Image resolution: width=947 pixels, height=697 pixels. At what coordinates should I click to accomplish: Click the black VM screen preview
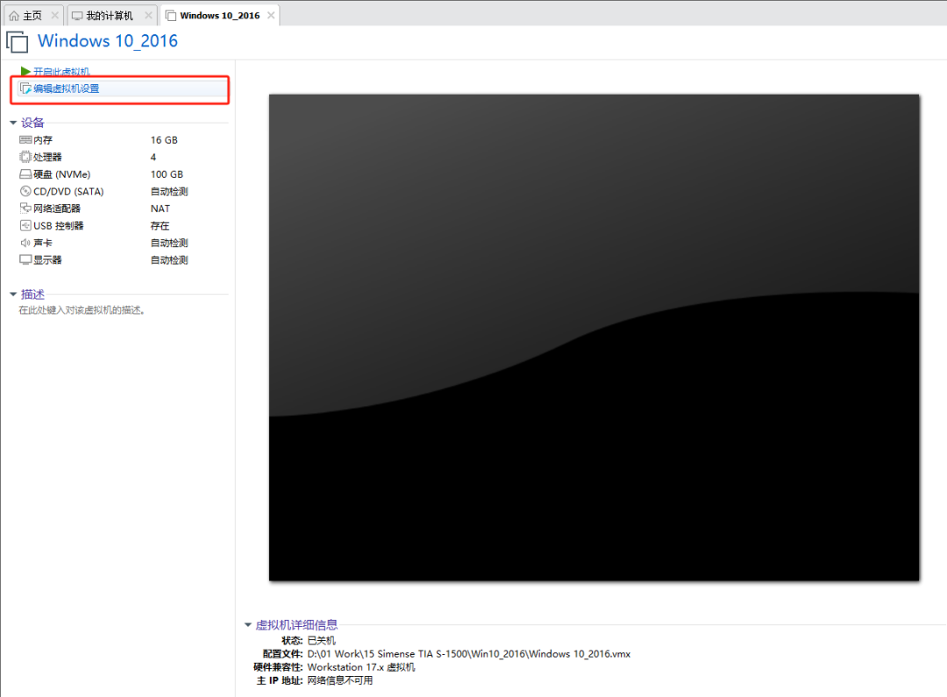point(595,338)
